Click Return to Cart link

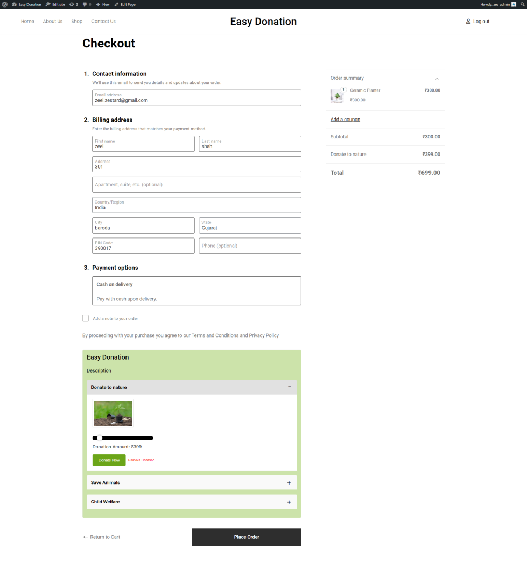pyautogui.click(x=105, y=537)
